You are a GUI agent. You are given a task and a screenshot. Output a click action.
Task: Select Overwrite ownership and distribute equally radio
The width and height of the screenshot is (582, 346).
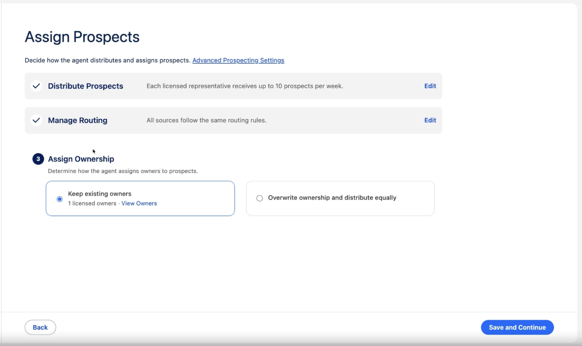(x=259, y=198)
